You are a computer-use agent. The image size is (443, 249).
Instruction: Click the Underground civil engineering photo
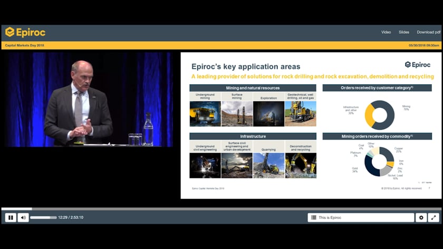pos(205,165)
